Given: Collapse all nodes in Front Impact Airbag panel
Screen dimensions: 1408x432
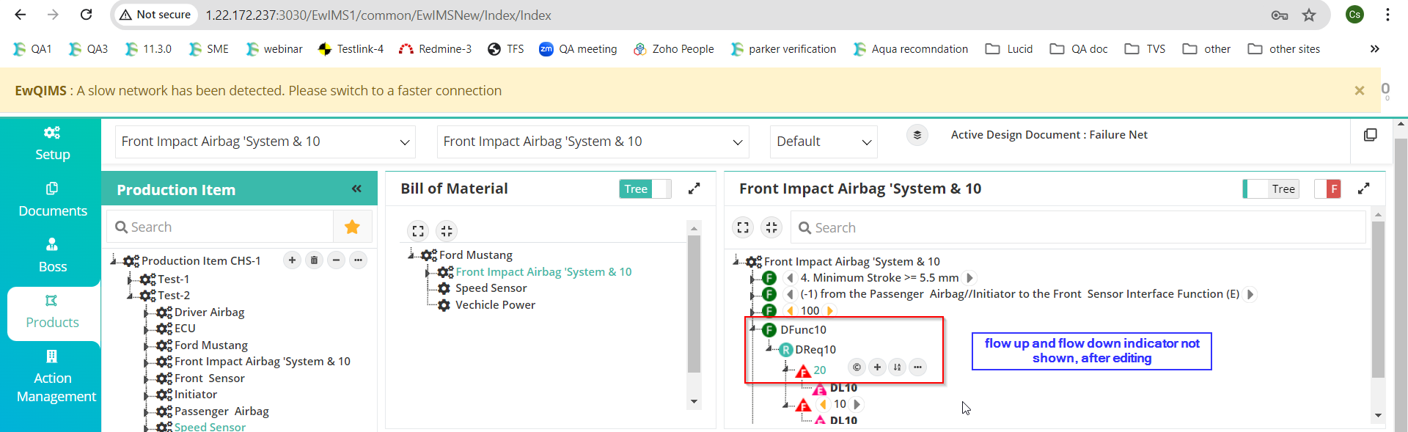Looking at the screenshot, I should [771, 227].
